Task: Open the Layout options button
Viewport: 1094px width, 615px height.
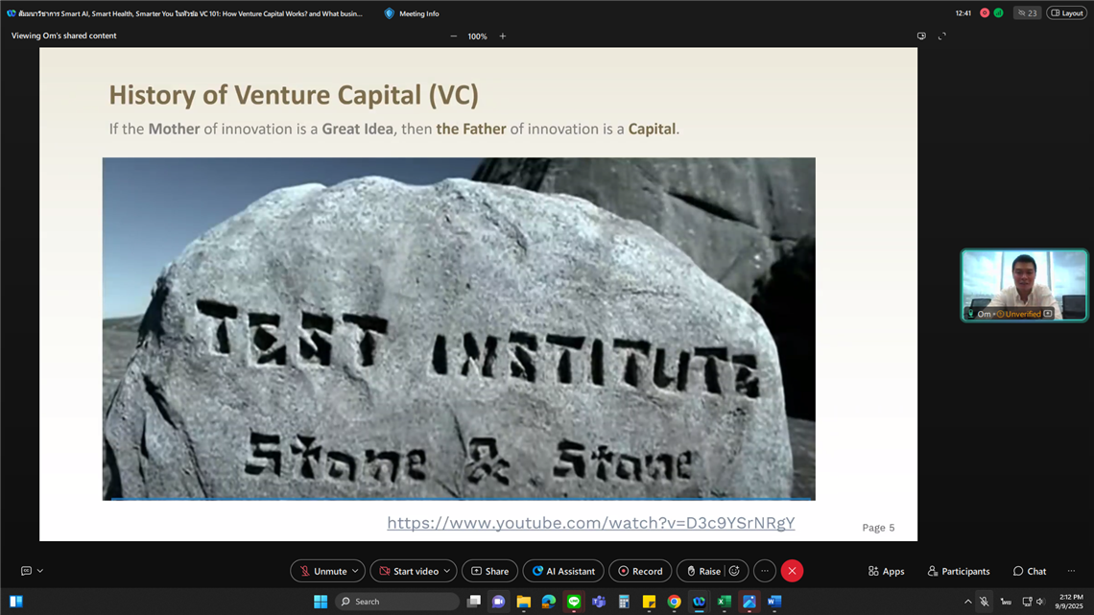Action: 1066,13
